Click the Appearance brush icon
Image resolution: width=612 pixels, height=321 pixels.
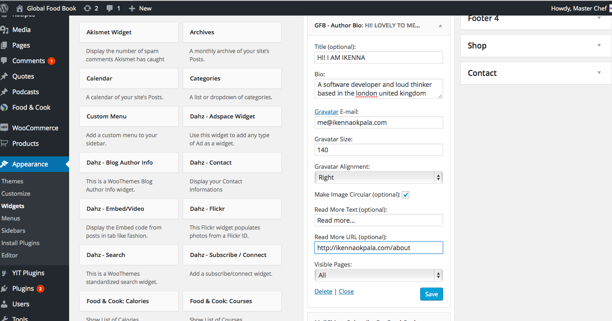click(x=4, y=164)
